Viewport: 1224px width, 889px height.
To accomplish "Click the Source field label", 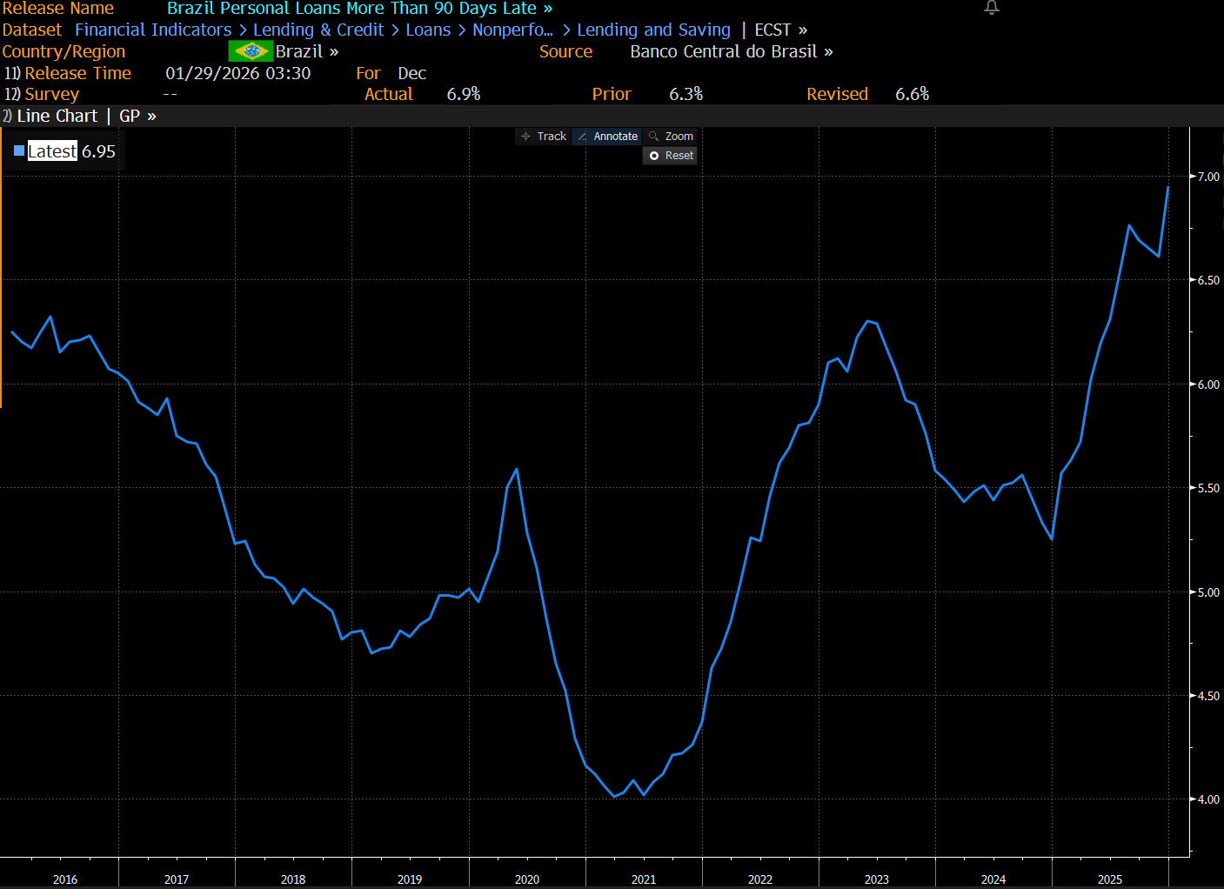I will coord(565,51).
